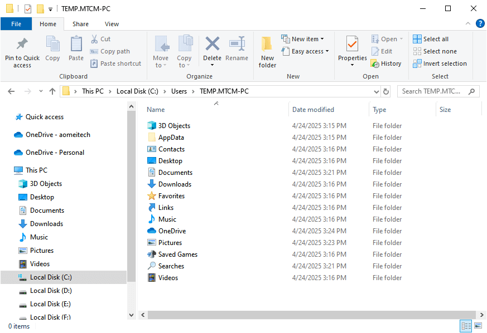The width and height of the screenshot is (487, 333).
Task: Click This PC in address breadcrumb
Action: [93, 91]
